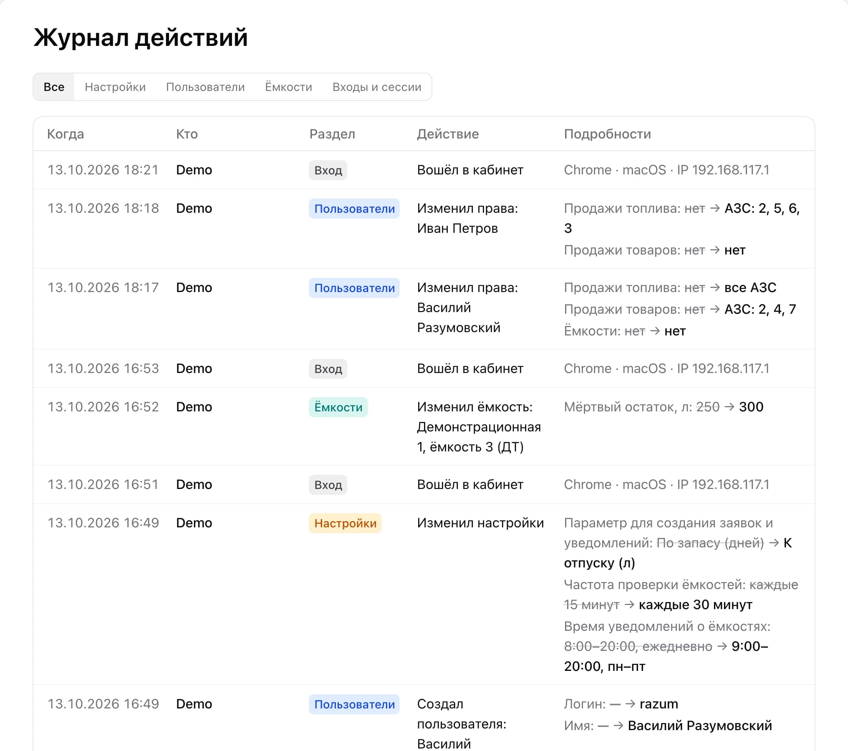Select timestamp "13.10.2026 18:18"
Viewport: 848px width, 751px height.
click(103, 208)
